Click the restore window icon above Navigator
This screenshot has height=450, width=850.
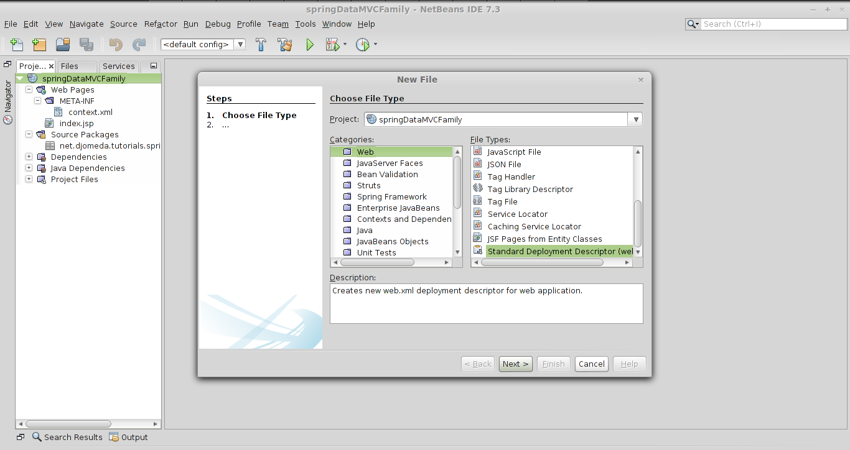pos(7,64)
